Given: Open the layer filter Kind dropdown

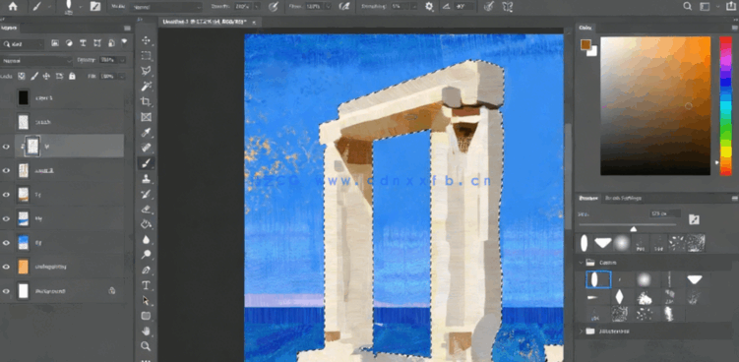Looking at the screenshot, I should point(23,44).
